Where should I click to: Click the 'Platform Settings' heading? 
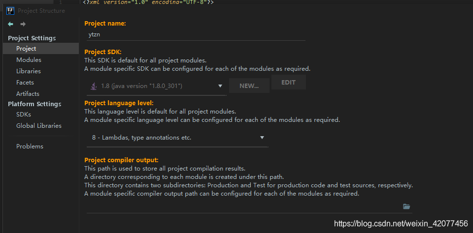point(34,104)
